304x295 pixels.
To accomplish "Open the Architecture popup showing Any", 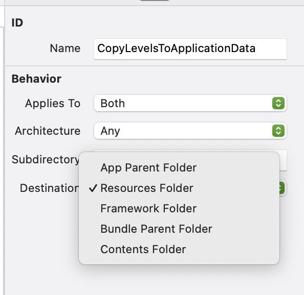I will (x=190, y=131).
